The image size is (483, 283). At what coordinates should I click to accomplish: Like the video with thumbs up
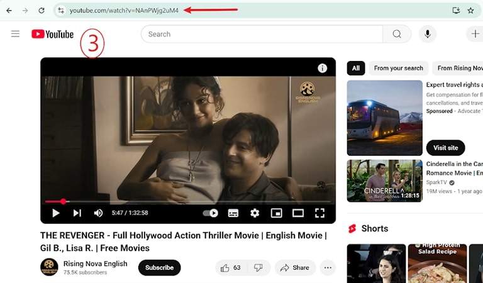click(230, 268)
